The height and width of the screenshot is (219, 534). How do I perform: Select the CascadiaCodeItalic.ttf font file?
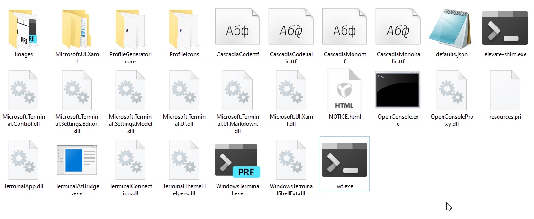pyautogui.click(x=291, y=26)
